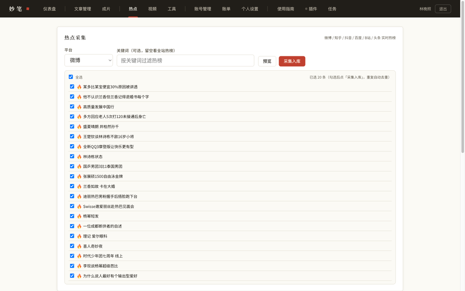This screenshot has height=291, width=465.
Task: Click fire icon next to 林诗栋状态
Action: pos(79,156)
